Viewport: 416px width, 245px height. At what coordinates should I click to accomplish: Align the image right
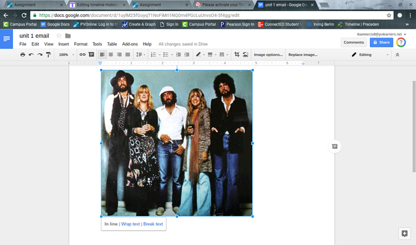tap(119, 55)
